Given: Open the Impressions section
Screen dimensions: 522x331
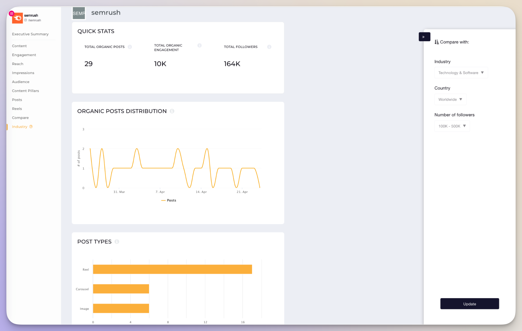Looking at the screenshot, I should pos(23,73).
